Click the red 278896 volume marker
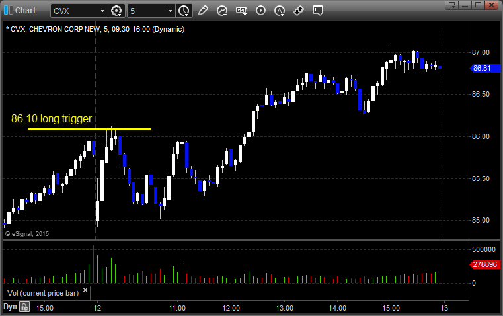Image resolution: width=503 pixels, height=316 pixels. click(x=485, y=264)
